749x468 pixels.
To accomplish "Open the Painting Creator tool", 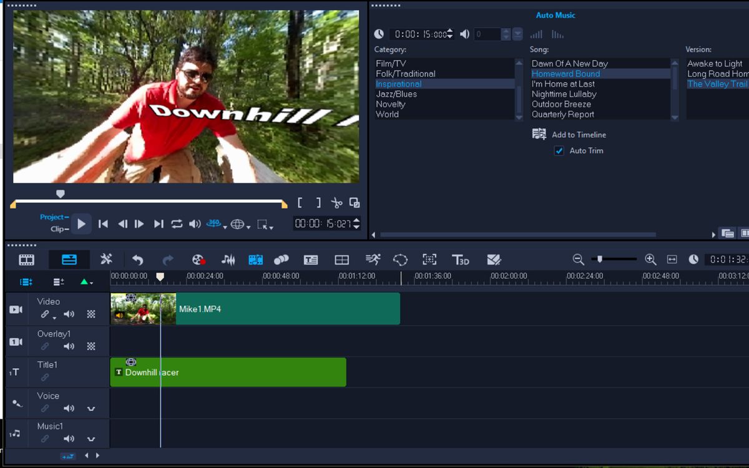I will [493, 259].
